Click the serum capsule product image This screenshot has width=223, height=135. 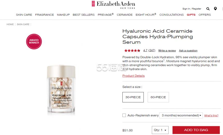tap(61, 90)
